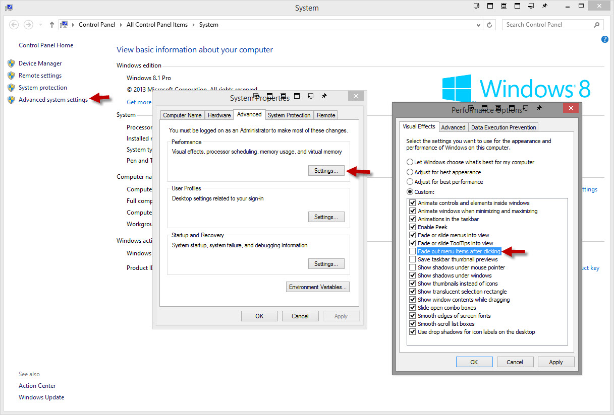The image size is (614, 415).
Task: Open the Hardware tab in System Properties
Action: (x=219, y=115)
